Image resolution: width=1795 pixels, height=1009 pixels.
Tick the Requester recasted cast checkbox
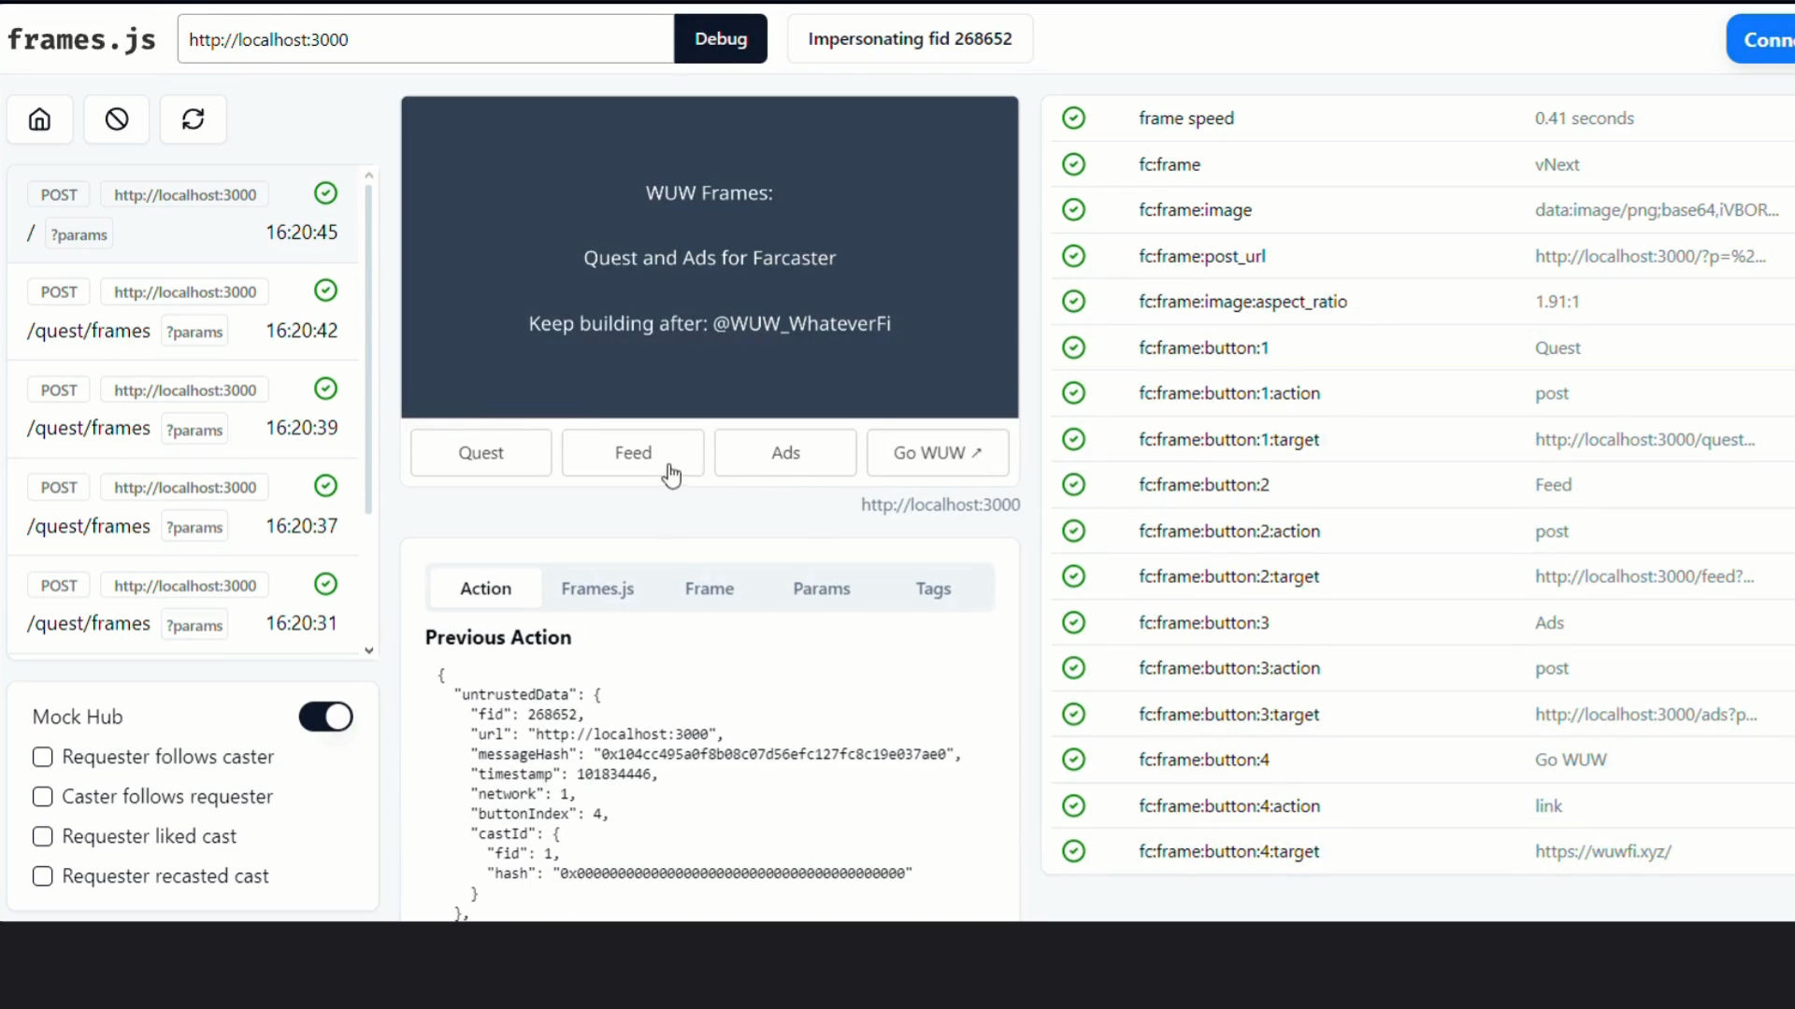point(43,876)
